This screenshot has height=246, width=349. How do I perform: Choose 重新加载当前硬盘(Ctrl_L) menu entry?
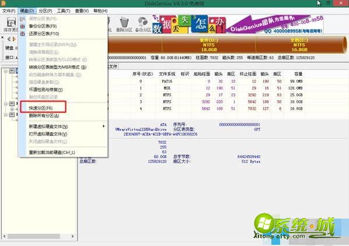63,153
